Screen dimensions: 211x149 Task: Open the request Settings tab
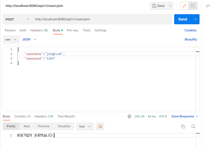click(100, 30)
